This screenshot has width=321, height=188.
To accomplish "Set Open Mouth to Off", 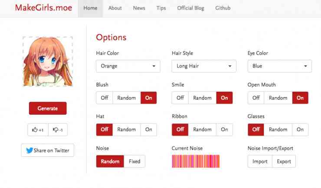I will (256, 98).
